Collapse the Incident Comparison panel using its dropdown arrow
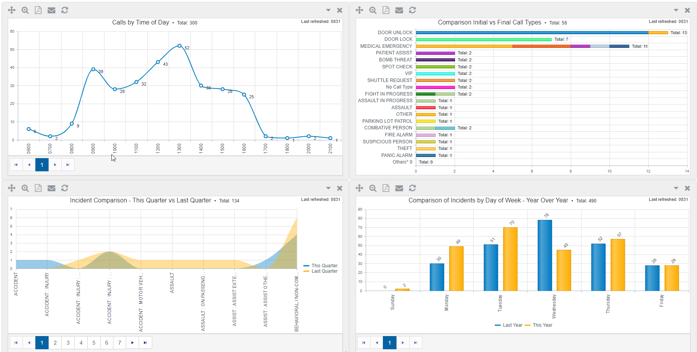This screenshot has height=352, width=697. (x=328, y=188)
